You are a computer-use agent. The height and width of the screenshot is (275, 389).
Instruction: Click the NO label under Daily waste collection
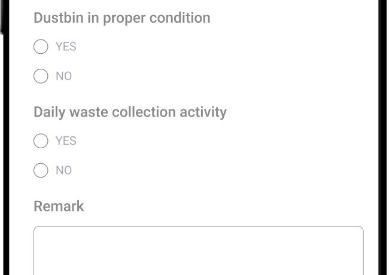63,170
